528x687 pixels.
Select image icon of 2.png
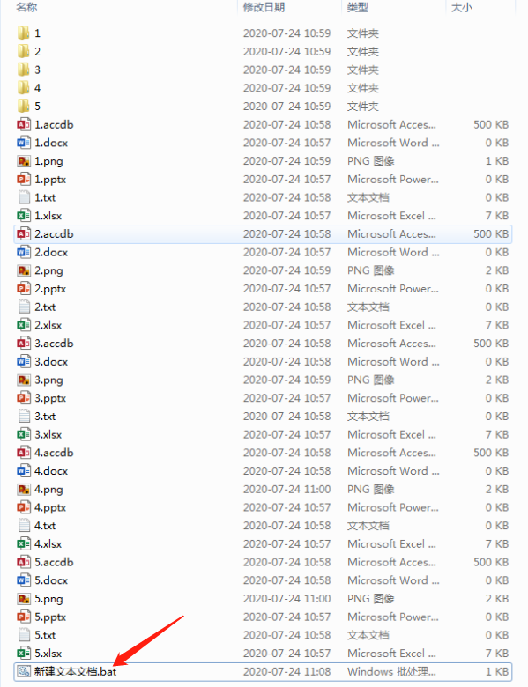[x=24, y=270]
